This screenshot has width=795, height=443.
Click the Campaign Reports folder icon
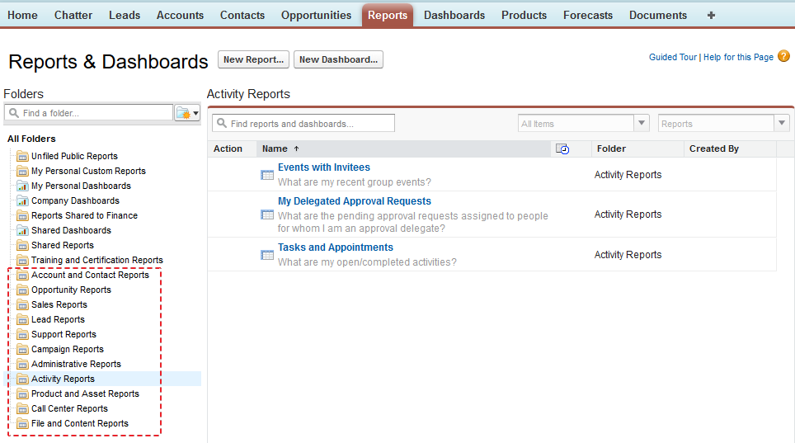point(22,349)
